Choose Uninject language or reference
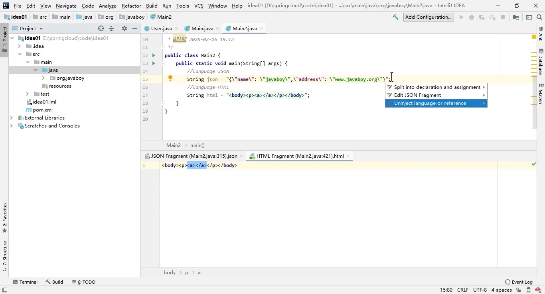This screenshot has width=545, height=294. (436, 103)
